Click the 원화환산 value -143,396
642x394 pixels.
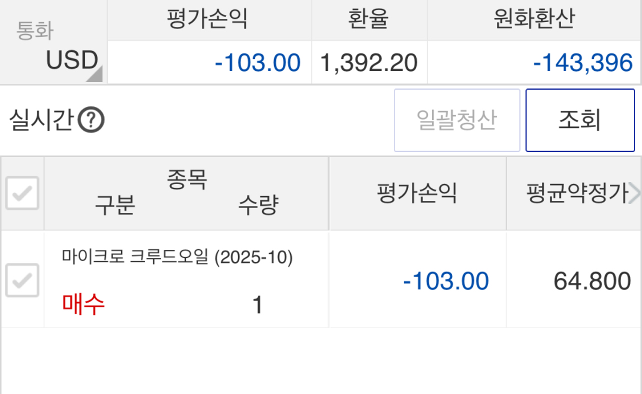click(583, 63)
